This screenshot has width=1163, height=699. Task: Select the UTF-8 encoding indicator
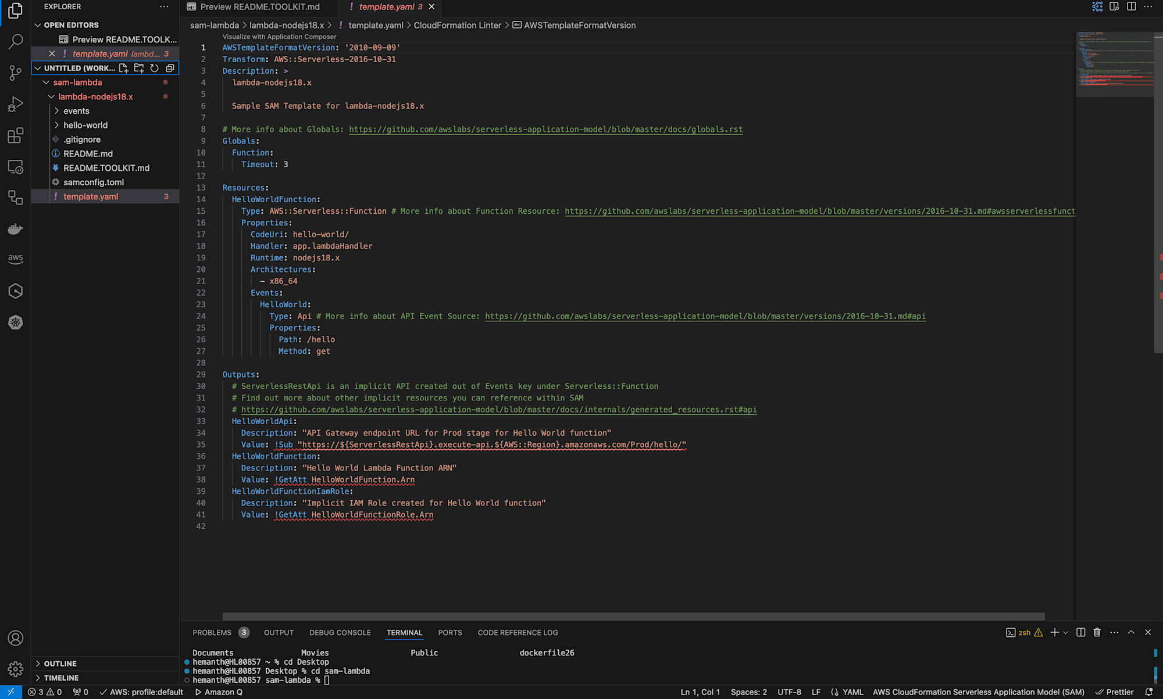click(789, 692)
